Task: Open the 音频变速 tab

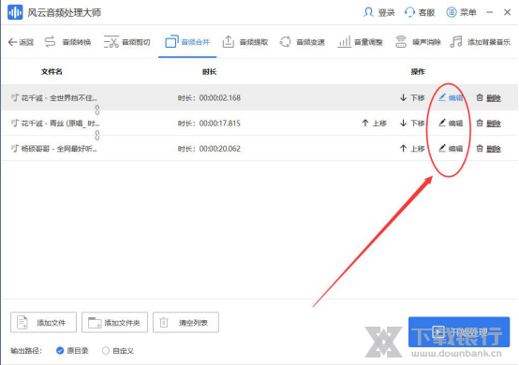Action: tap(303, 42)
